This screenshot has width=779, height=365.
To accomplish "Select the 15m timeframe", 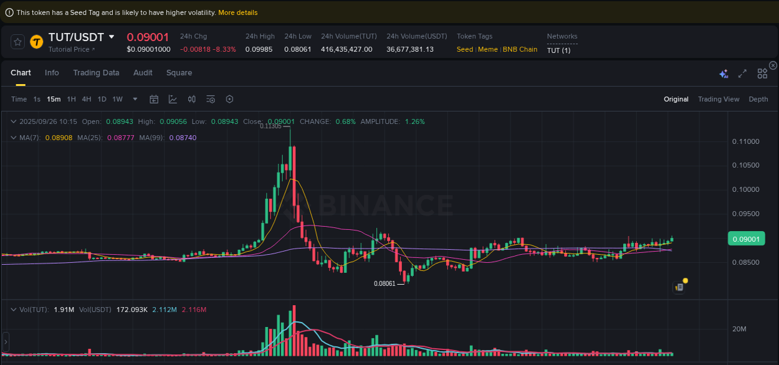I will coord(53,98).
